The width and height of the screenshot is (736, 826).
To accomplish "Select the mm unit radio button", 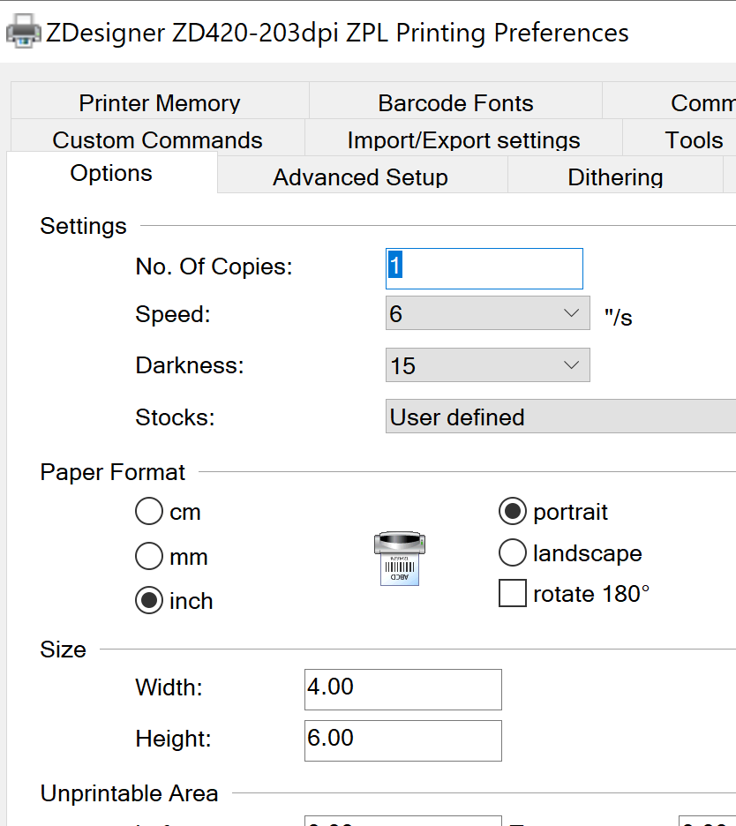I will [x=149, y=557].
